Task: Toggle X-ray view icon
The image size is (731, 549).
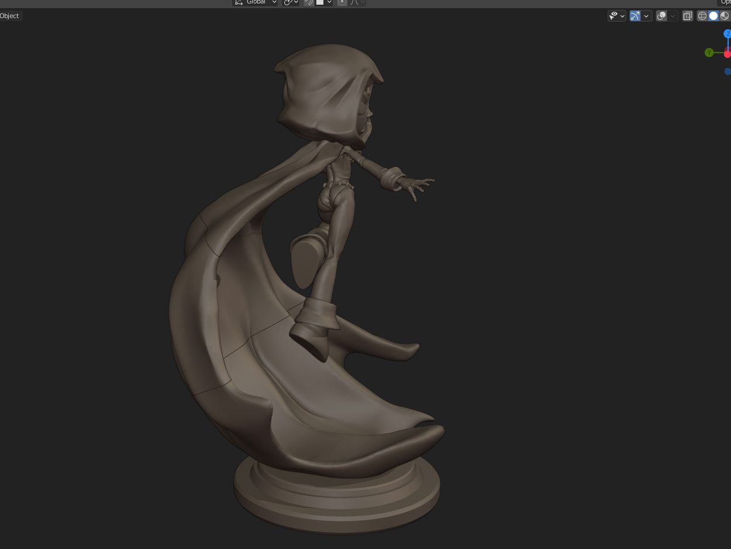Action: (x=688, y=16)
